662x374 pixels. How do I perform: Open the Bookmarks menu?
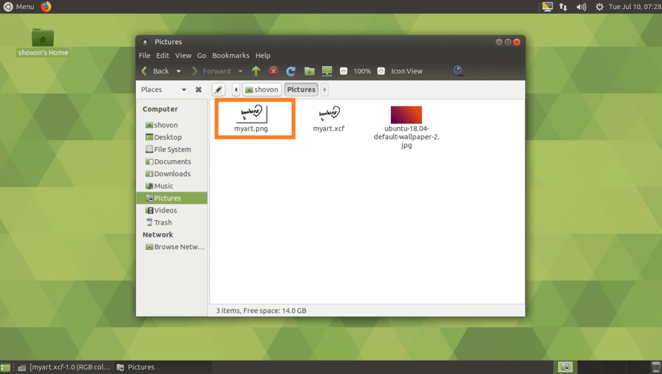(x=231, y=55)
